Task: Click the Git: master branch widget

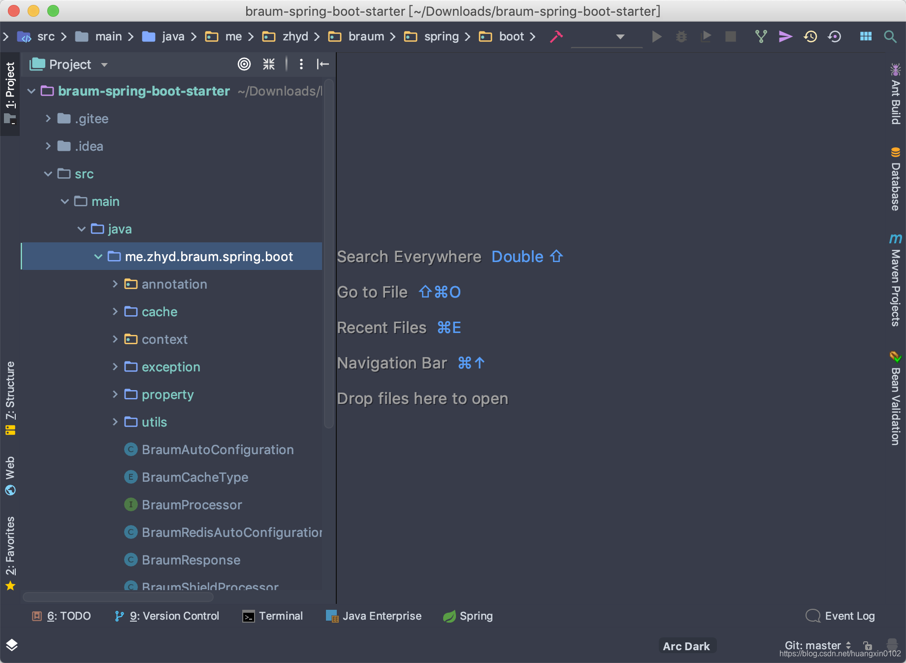Action: click(x=817, y=645)
